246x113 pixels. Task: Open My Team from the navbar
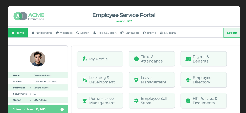point(168,33)
